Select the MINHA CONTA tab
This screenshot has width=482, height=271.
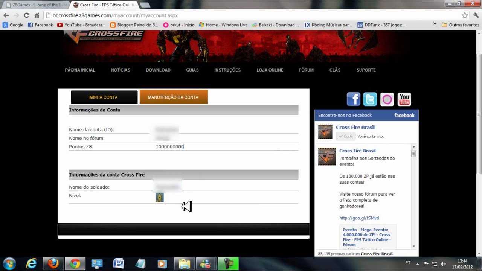pos(104,97)
